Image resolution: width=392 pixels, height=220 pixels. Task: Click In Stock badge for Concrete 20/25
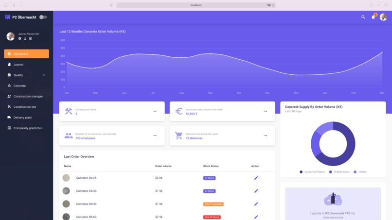[209, 178]
